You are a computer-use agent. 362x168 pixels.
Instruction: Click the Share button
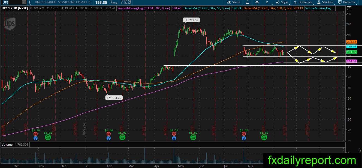(233, 2)
